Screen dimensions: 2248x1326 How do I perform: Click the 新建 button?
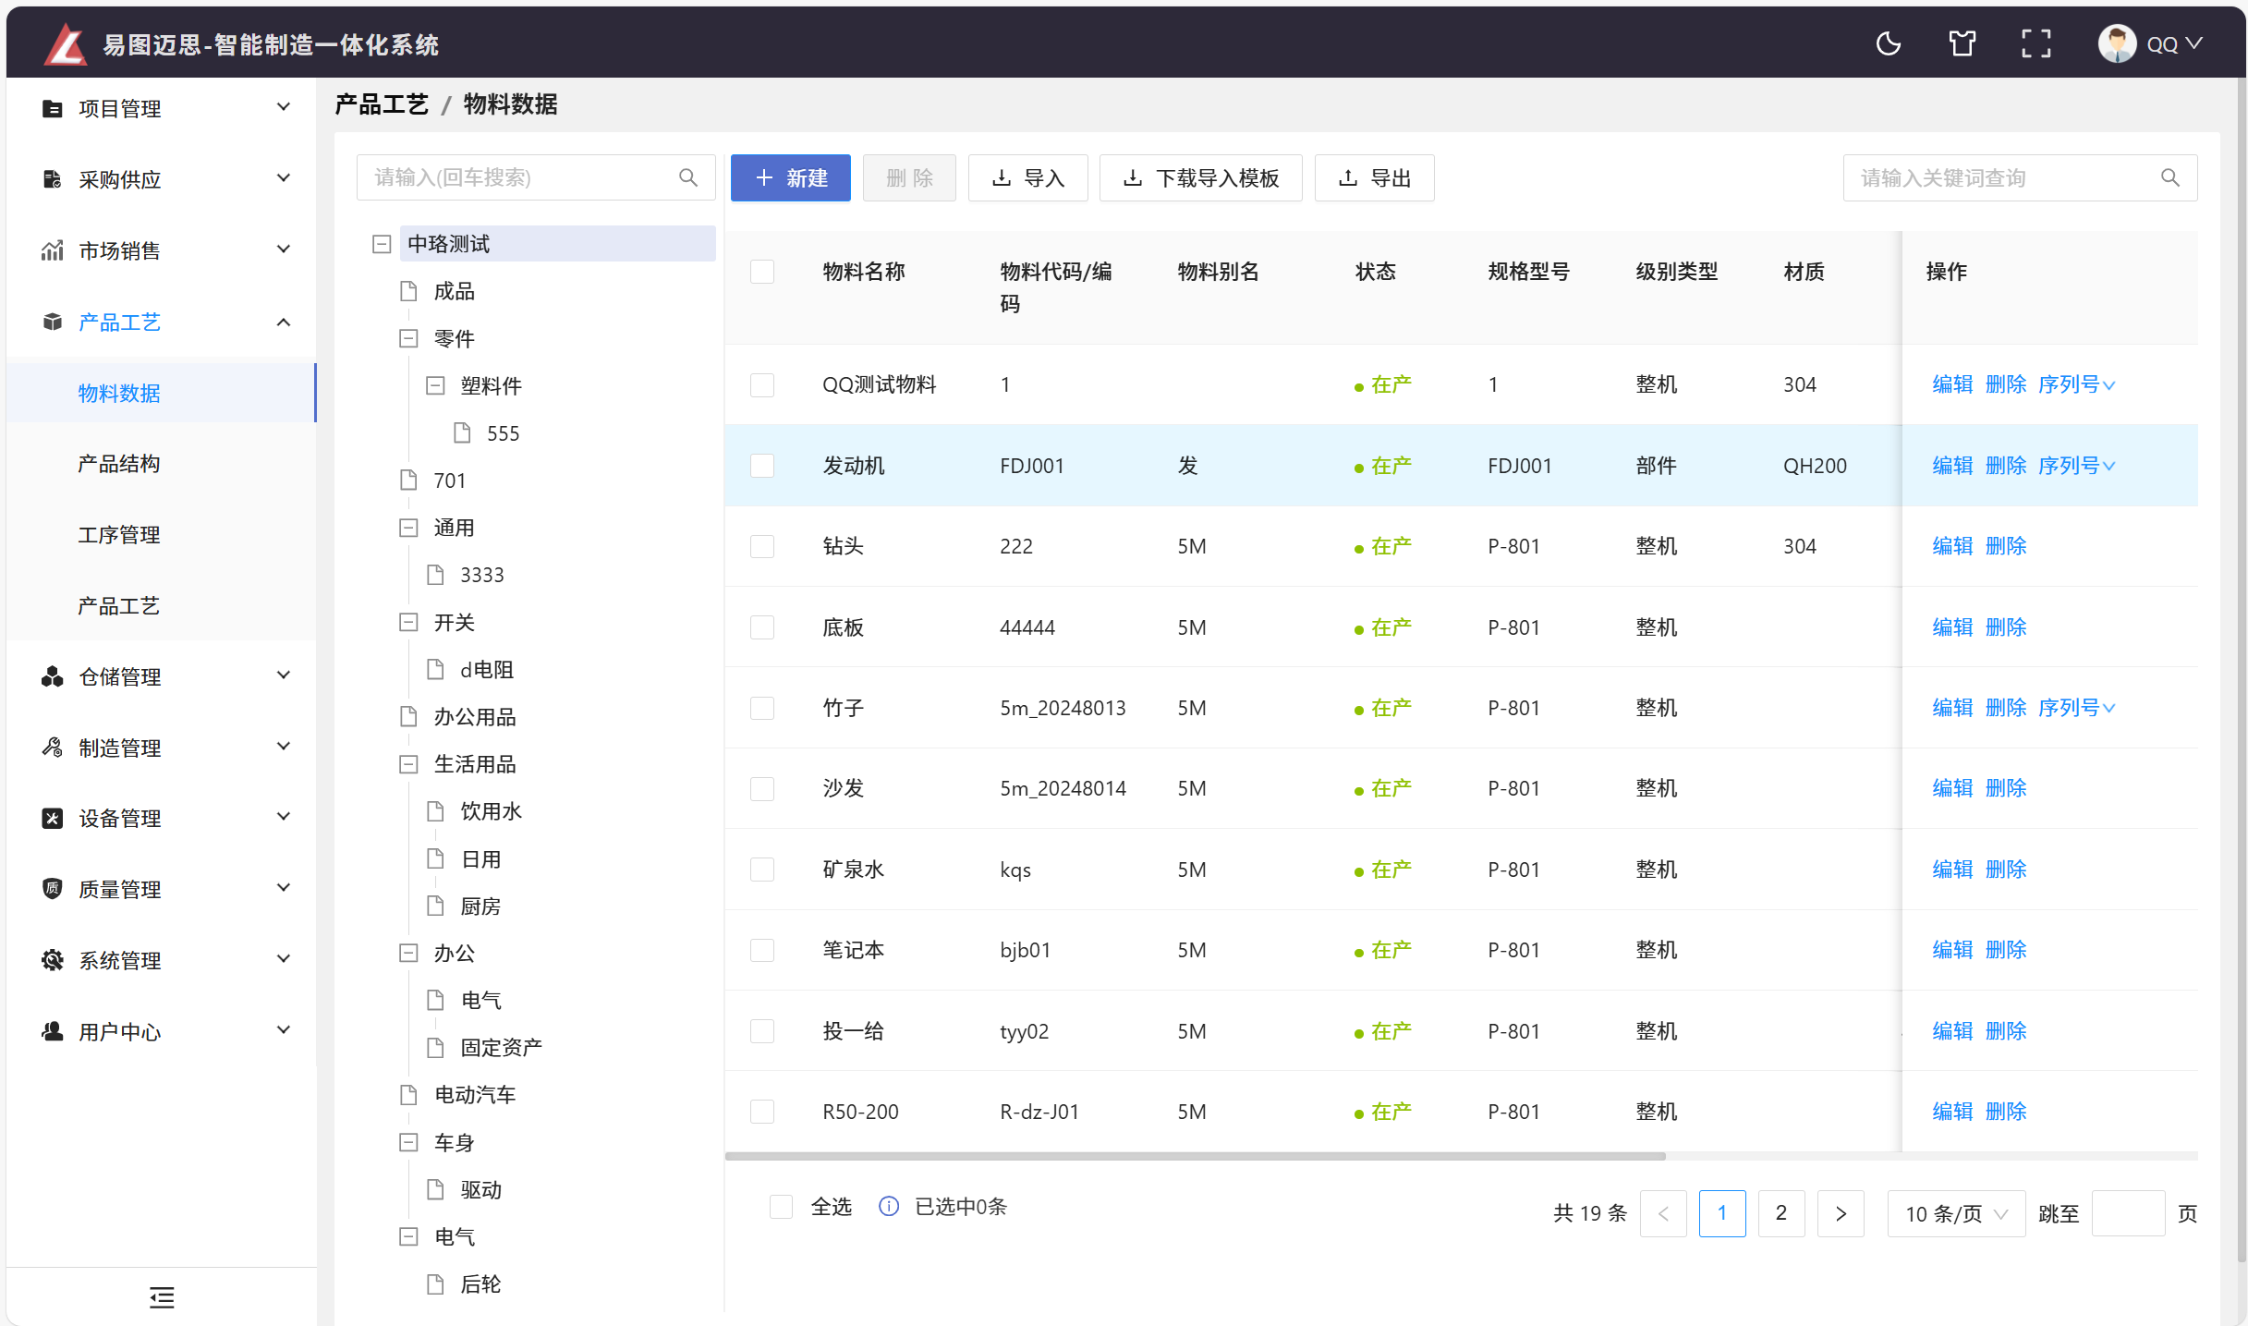point(791,177)
